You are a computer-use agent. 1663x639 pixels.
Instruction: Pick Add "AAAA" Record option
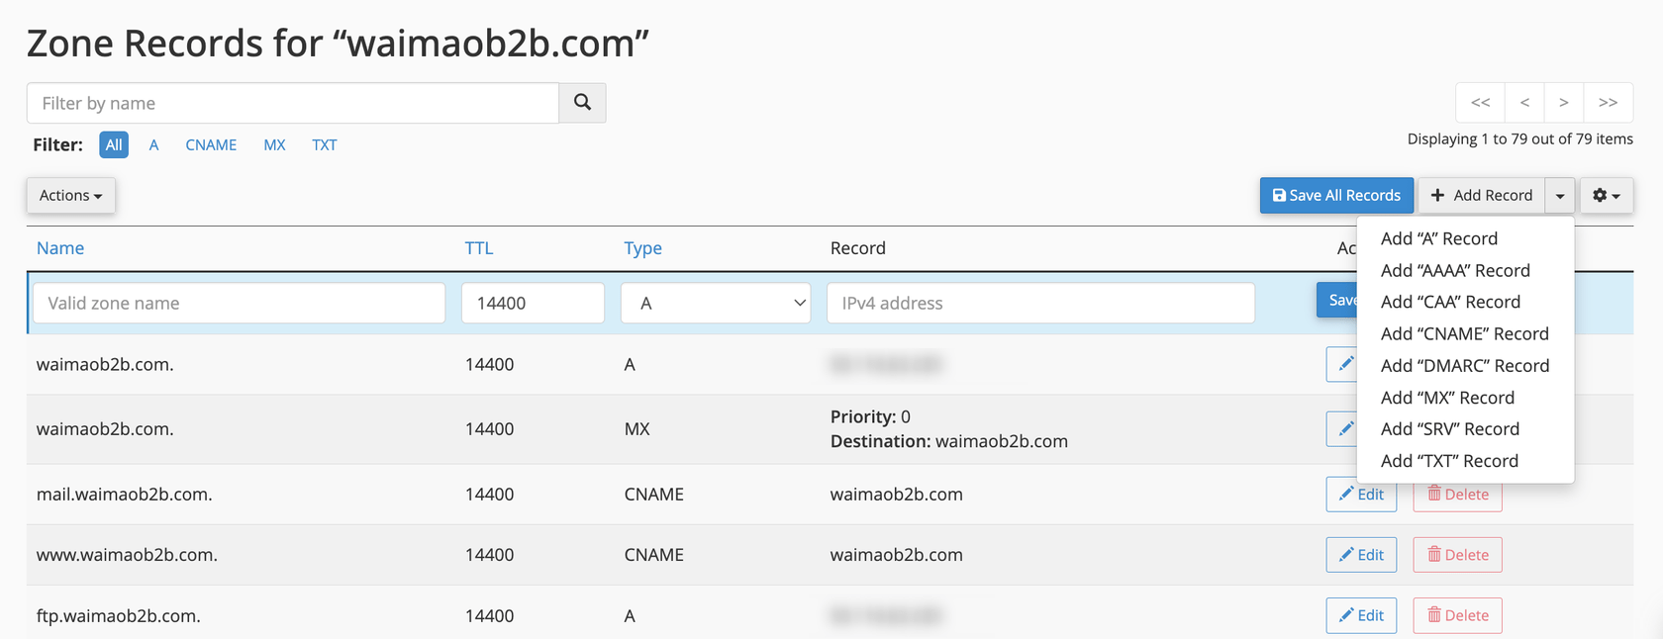coord(1455,270)
